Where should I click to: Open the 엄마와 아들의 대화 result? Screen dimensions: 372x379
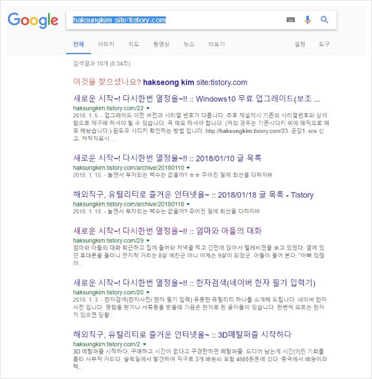167,231
